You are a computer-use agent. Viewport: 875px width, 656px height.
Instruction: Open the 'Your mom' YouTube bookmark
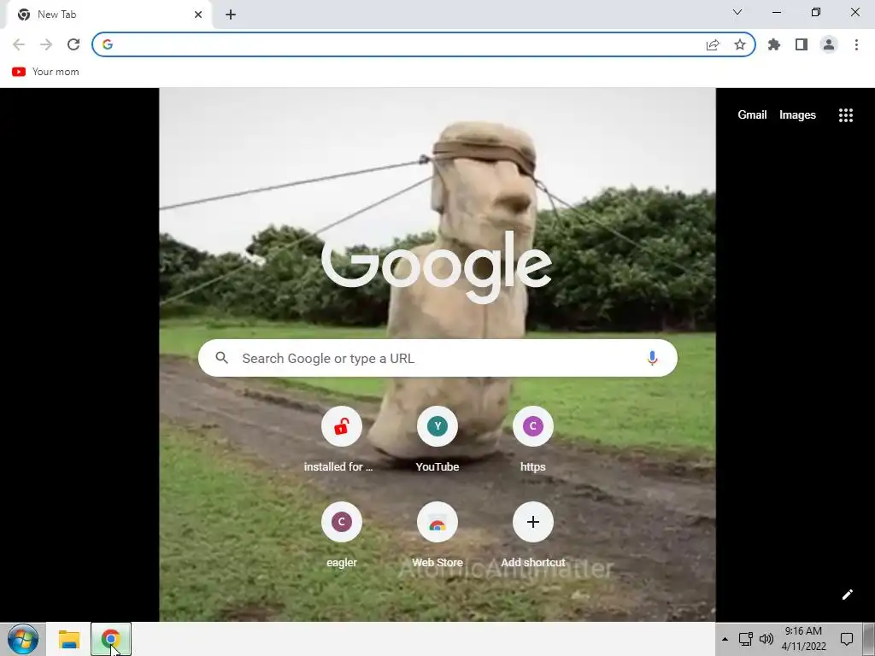pos(46,72)
